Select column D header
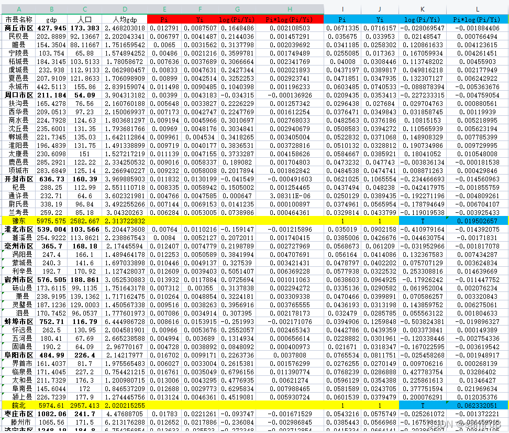 125,9
